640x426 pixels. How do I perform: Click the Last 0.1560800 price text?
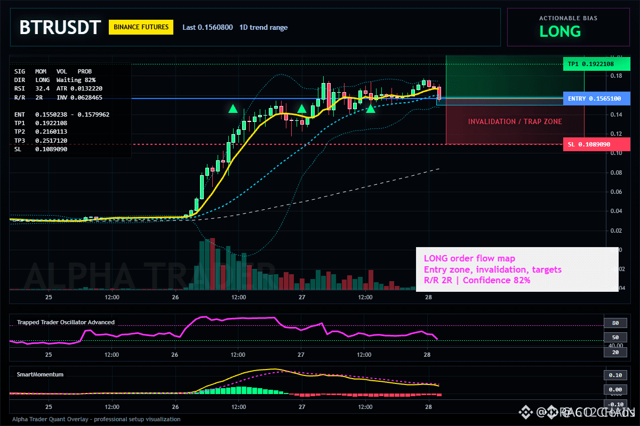207,27
